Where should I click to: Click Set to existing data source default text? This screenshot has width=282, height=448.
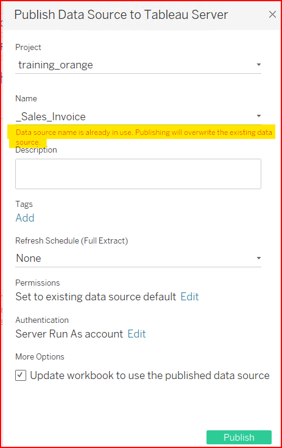pyautogui.click(x=96, y=297)
